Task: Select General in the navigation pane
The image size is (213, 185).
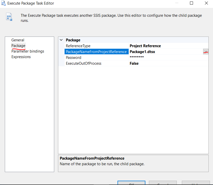Action: tap(18, 40)
